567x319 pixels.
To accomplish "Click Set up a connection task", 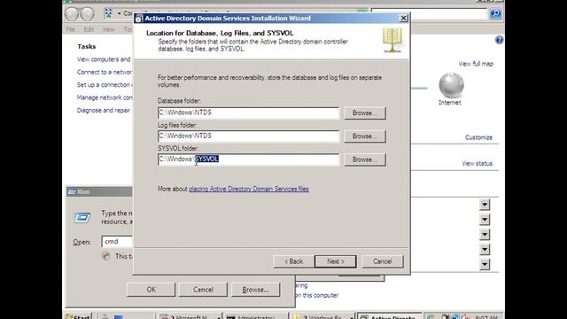I will (x=105, y=85).
